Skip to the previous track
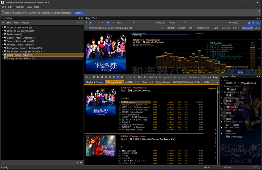Image resolution: width=262 pixels, height=170 pixels. [x=98, y=23]
